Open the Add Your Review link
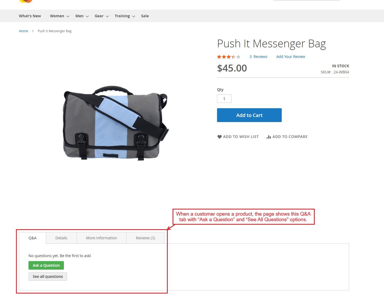Viewport: 384px width, 297px height. tap(291, 57)
